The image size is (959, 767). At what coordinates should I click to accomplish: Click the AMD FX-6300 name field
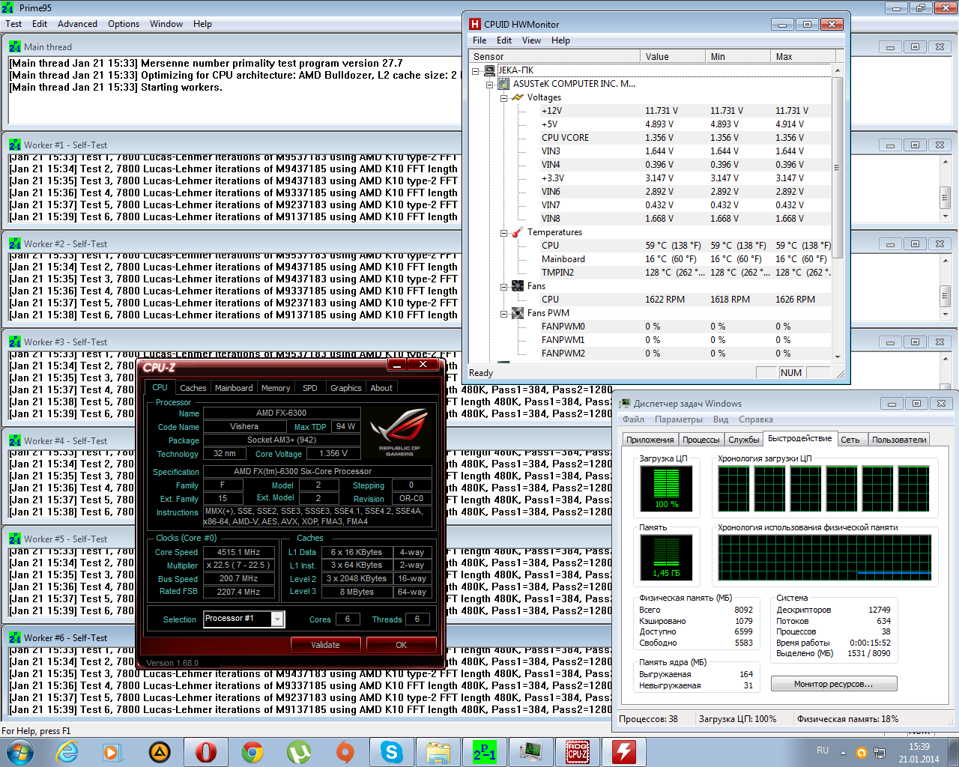tap(282, 413)
